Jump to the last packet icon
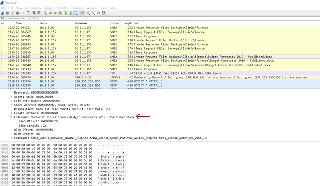Screen dimensions: 320x186 (x=71, y=13)
